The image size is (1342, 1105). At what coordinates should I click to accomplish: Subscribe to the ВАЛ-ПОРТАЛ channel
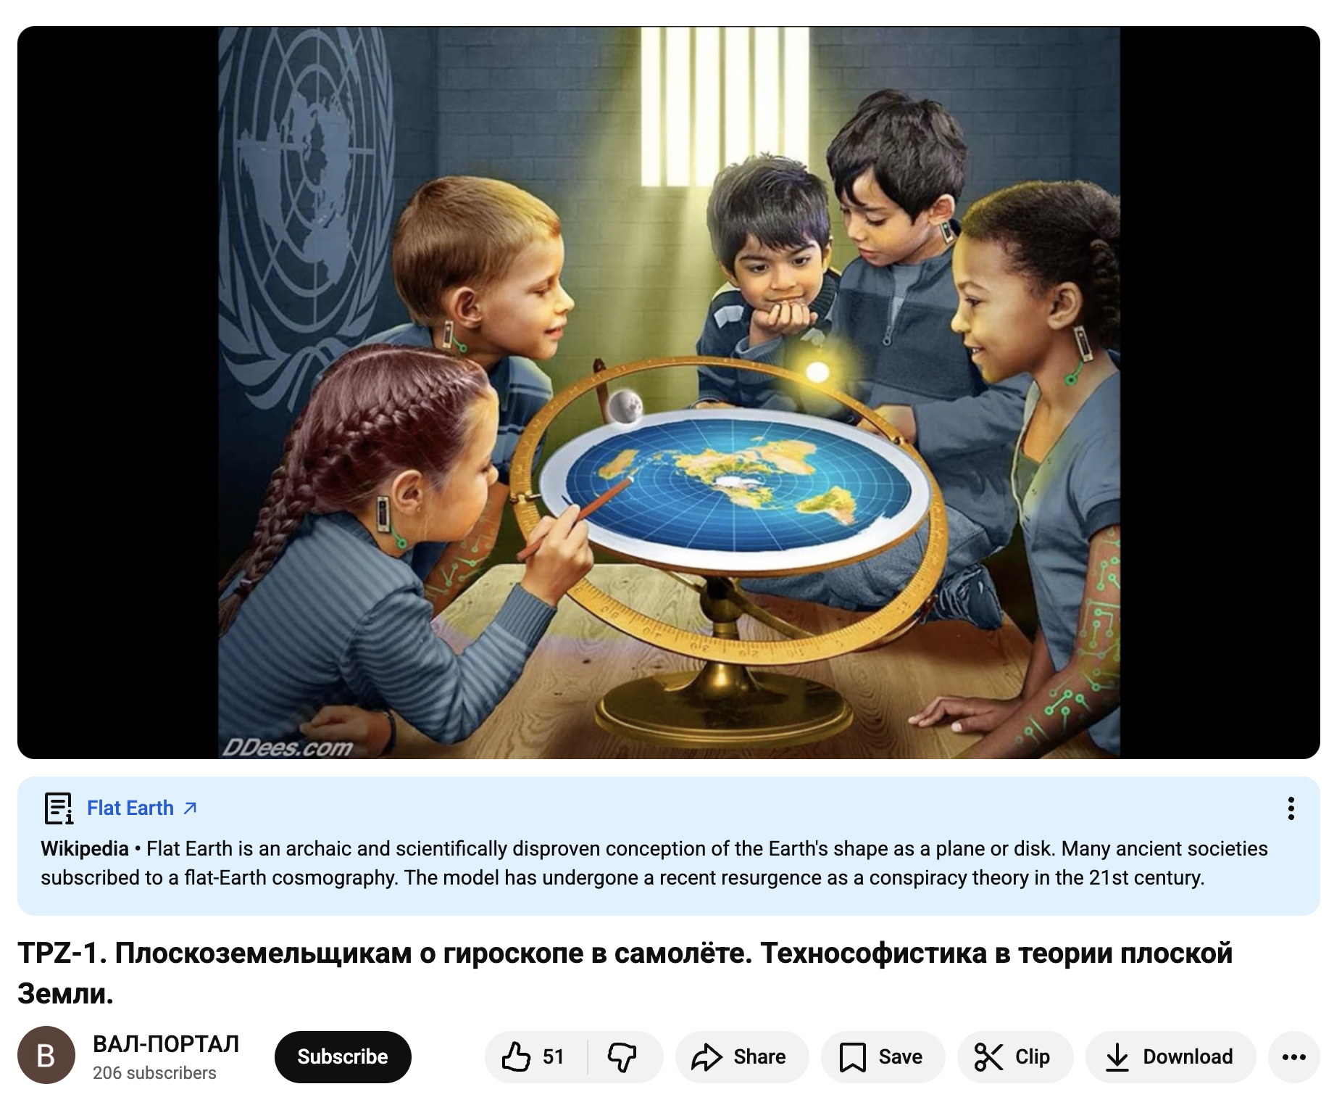(343, 1056)
